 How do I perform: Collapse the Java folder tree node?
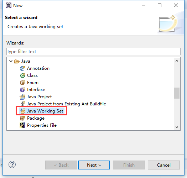click(11, 61)
